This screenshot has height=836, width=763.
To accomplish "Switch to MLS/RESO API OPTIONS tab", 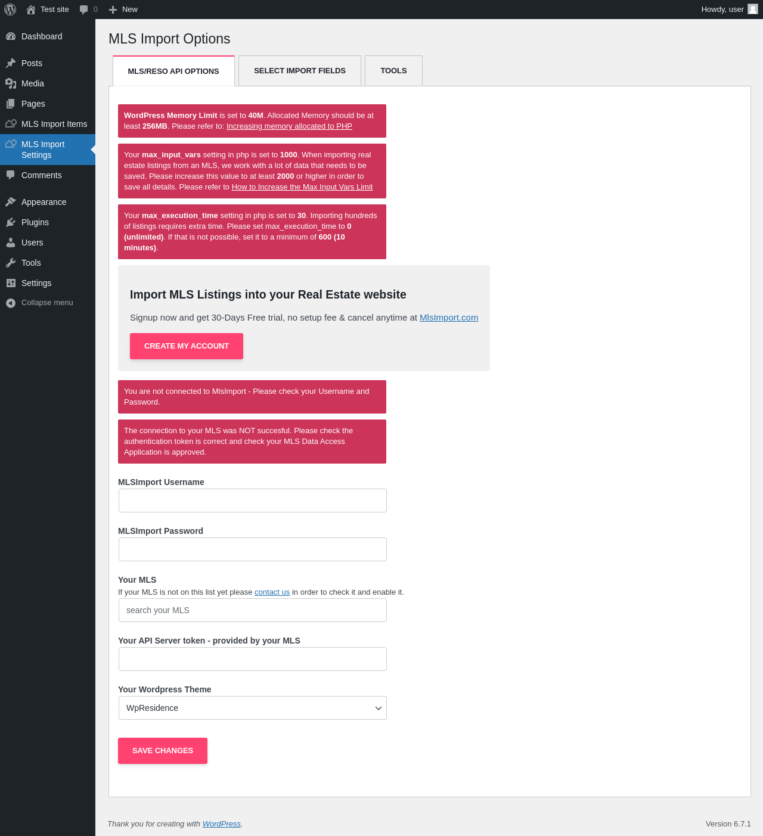I will pos(173,71).
